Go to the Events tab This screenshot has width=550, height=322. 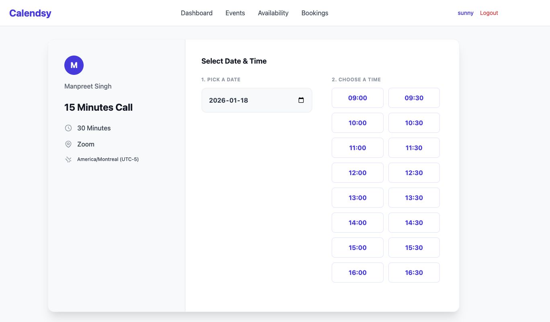[x=235, y=13]
